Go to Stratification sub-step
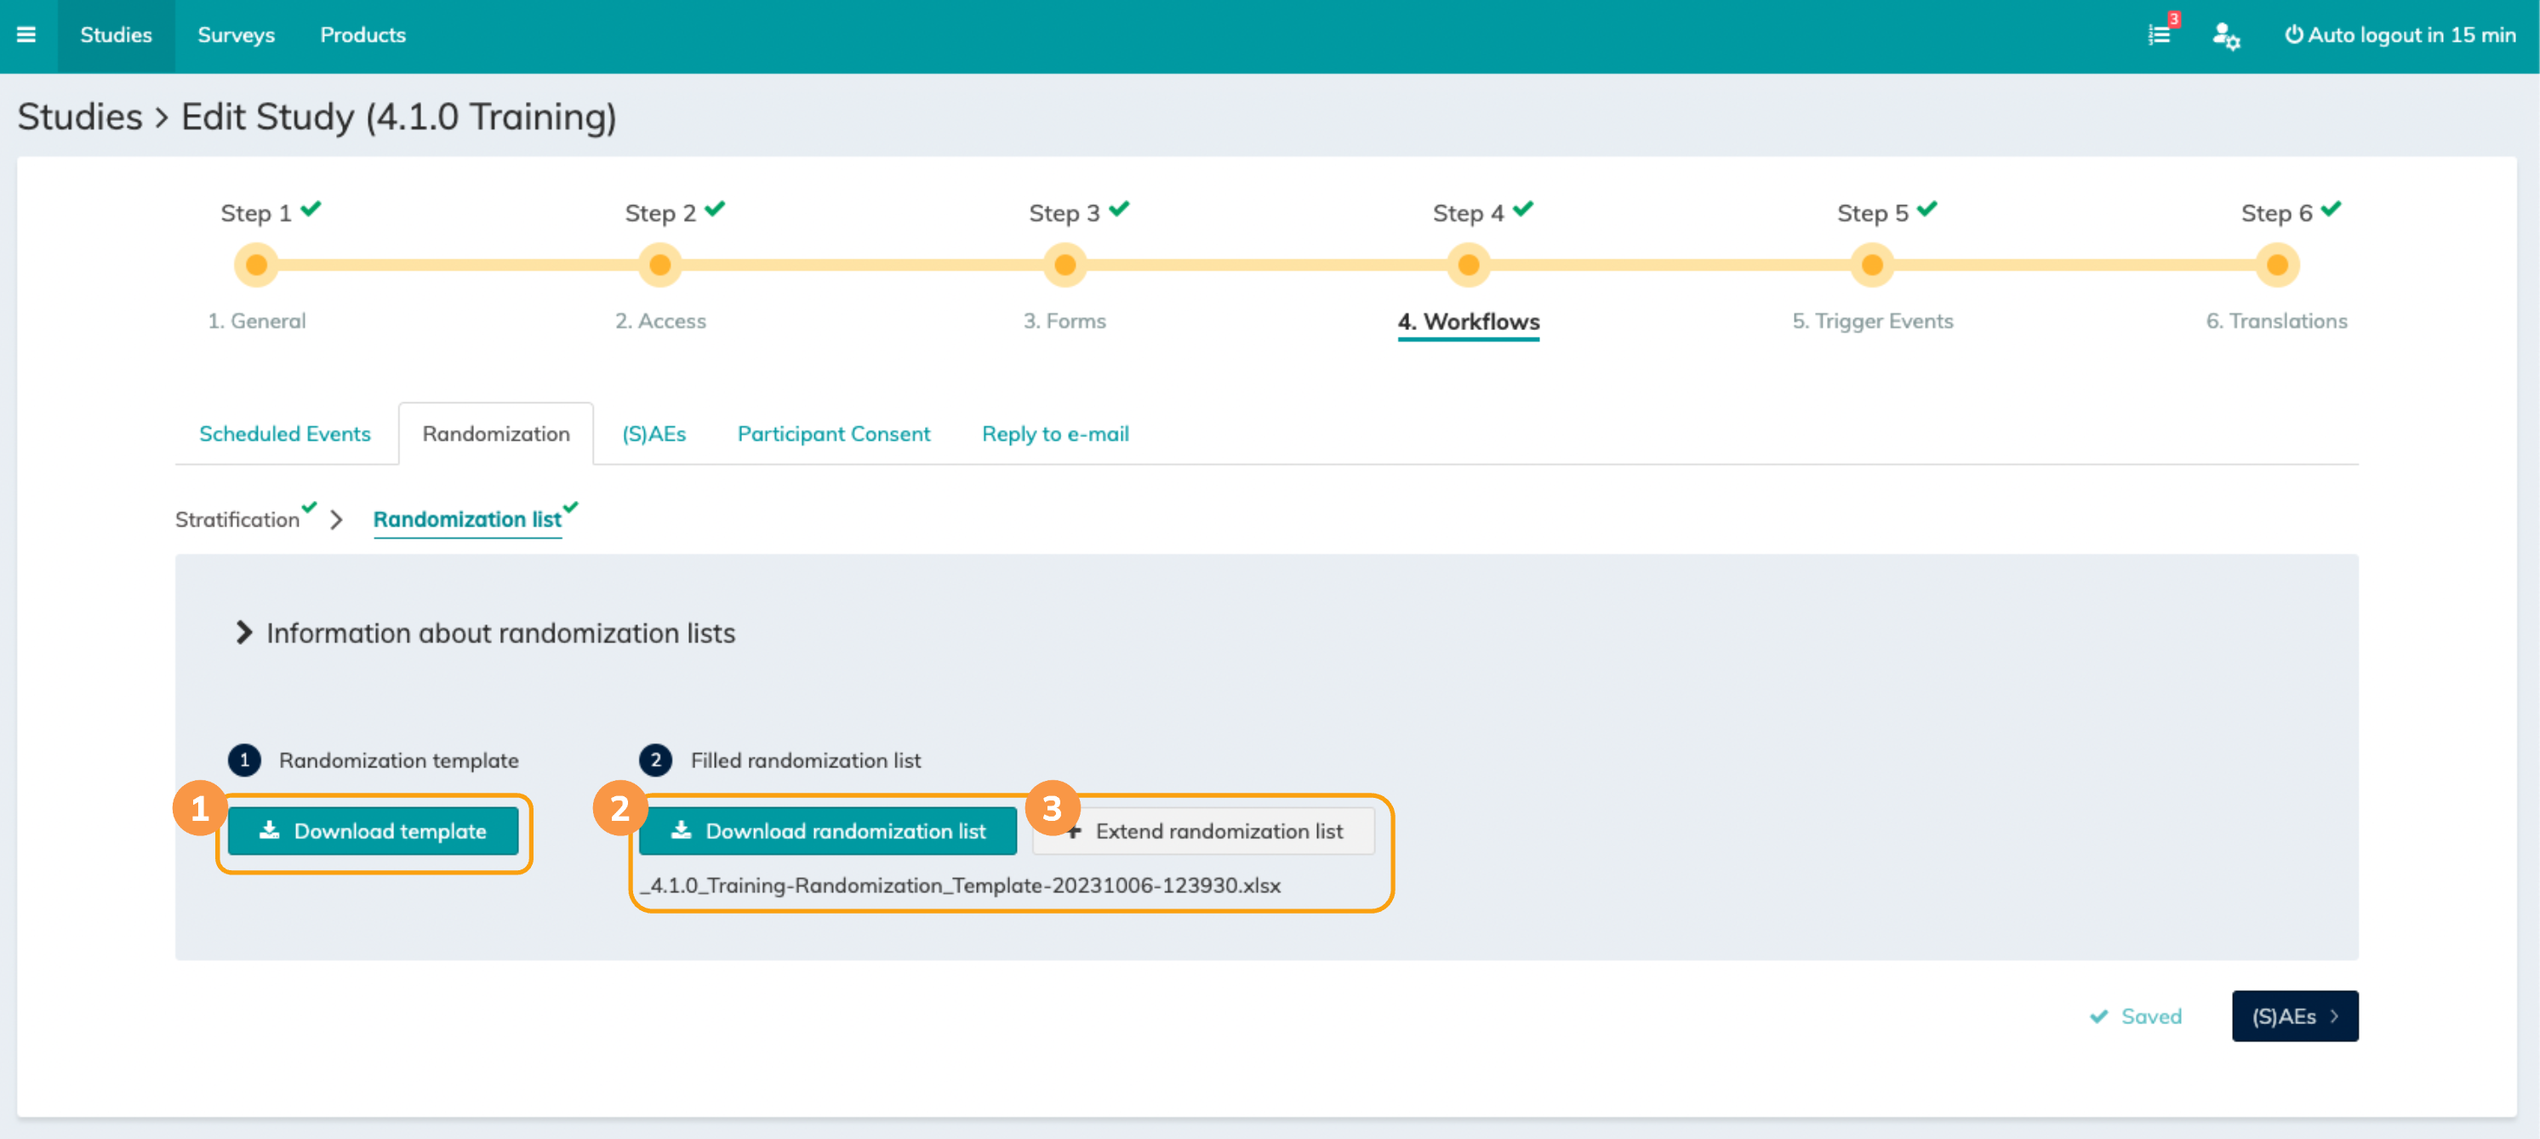The width and height of the screenshot is (2540, 1139). tap(237, 519)
